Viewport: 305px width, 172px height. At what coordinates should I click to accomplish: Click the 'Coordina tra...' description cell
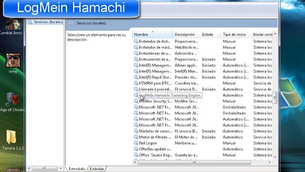pyautogui.click(x=186, y=83)
